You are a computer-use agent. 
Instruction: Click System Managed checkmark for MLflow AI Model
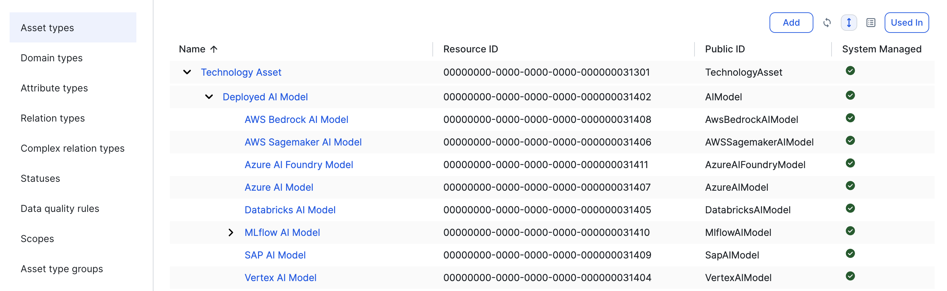click(850, 231)
